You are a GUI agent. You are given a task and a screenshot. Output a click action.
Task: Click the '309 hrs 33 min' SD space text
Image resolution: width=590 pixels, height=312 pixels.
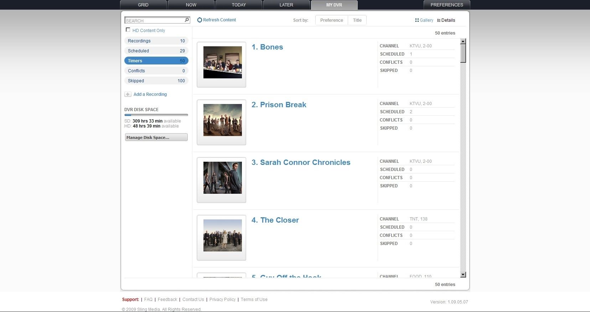click(147, 121)
